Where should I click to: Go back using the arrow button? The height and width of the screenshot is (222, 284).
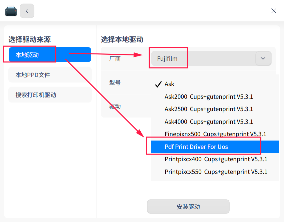27,11
